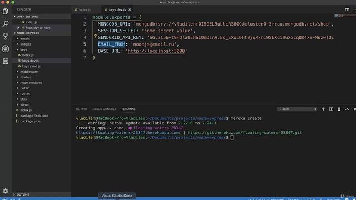356x200 pixels.
Task: Follow the http://localhost:3000 link in code
Action: coord(156,51)
